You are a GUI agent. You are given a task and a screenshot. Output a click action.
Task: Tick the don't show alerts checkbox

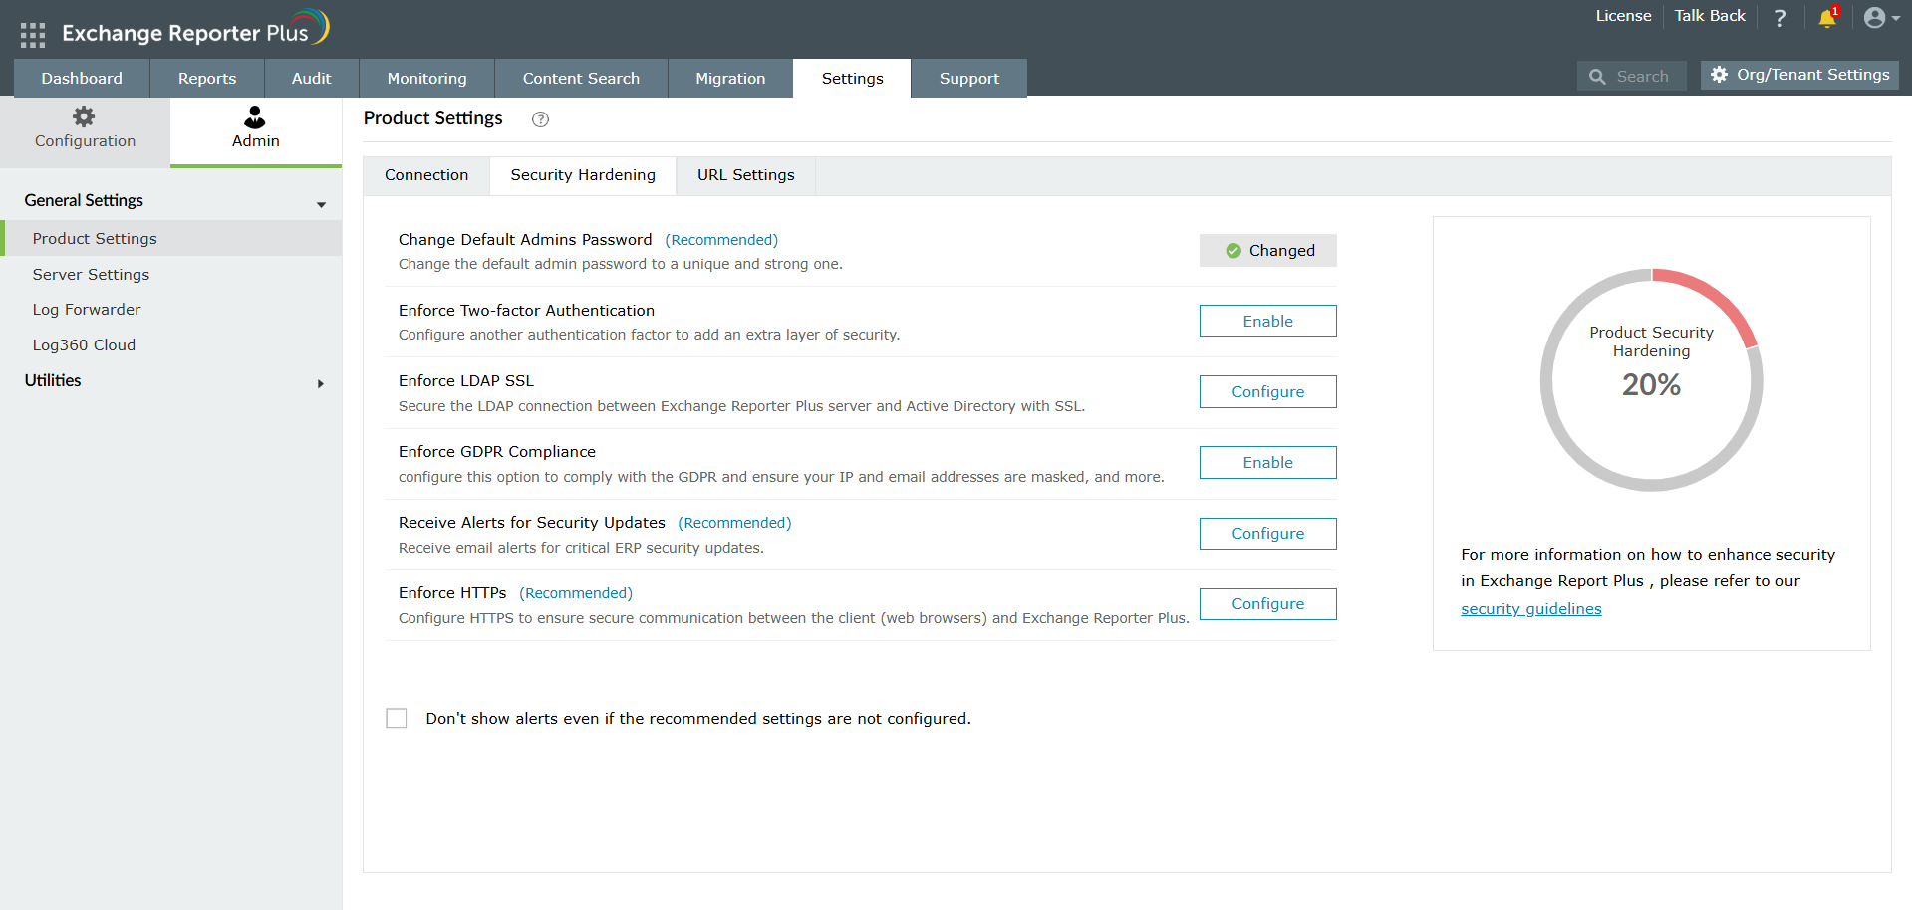click(x=397, y=719)
